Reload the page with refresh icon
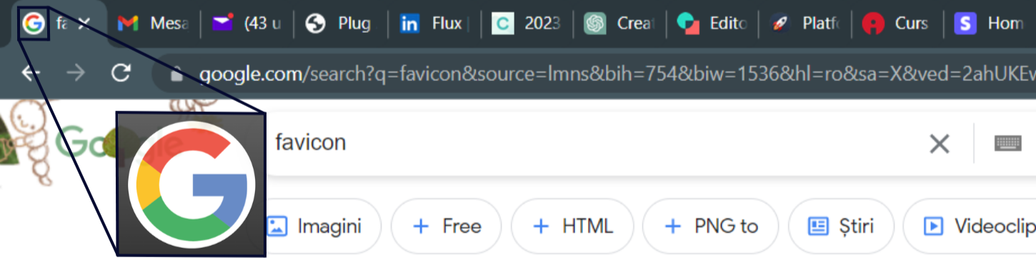 point(121,73)
